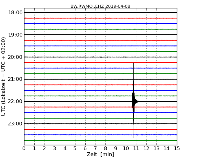Click the x-axis tick label 13
This screenshot has width=201, height=161.
(156, 149)
